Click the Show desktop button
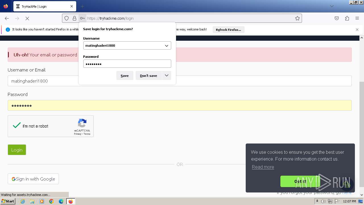364x205 pixels. [361, 201]
